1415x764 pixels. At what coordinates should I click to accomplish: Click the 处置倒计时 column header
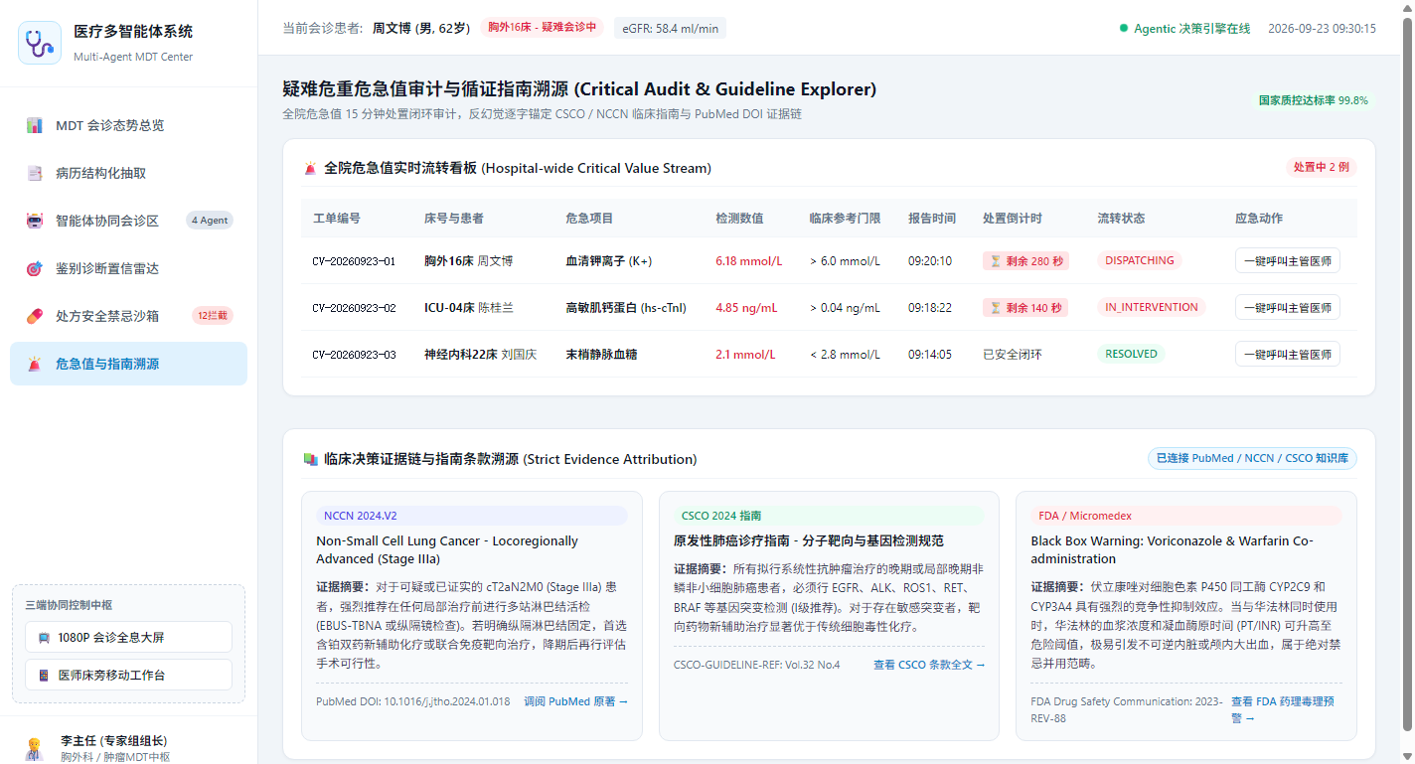click(1013, 218)
